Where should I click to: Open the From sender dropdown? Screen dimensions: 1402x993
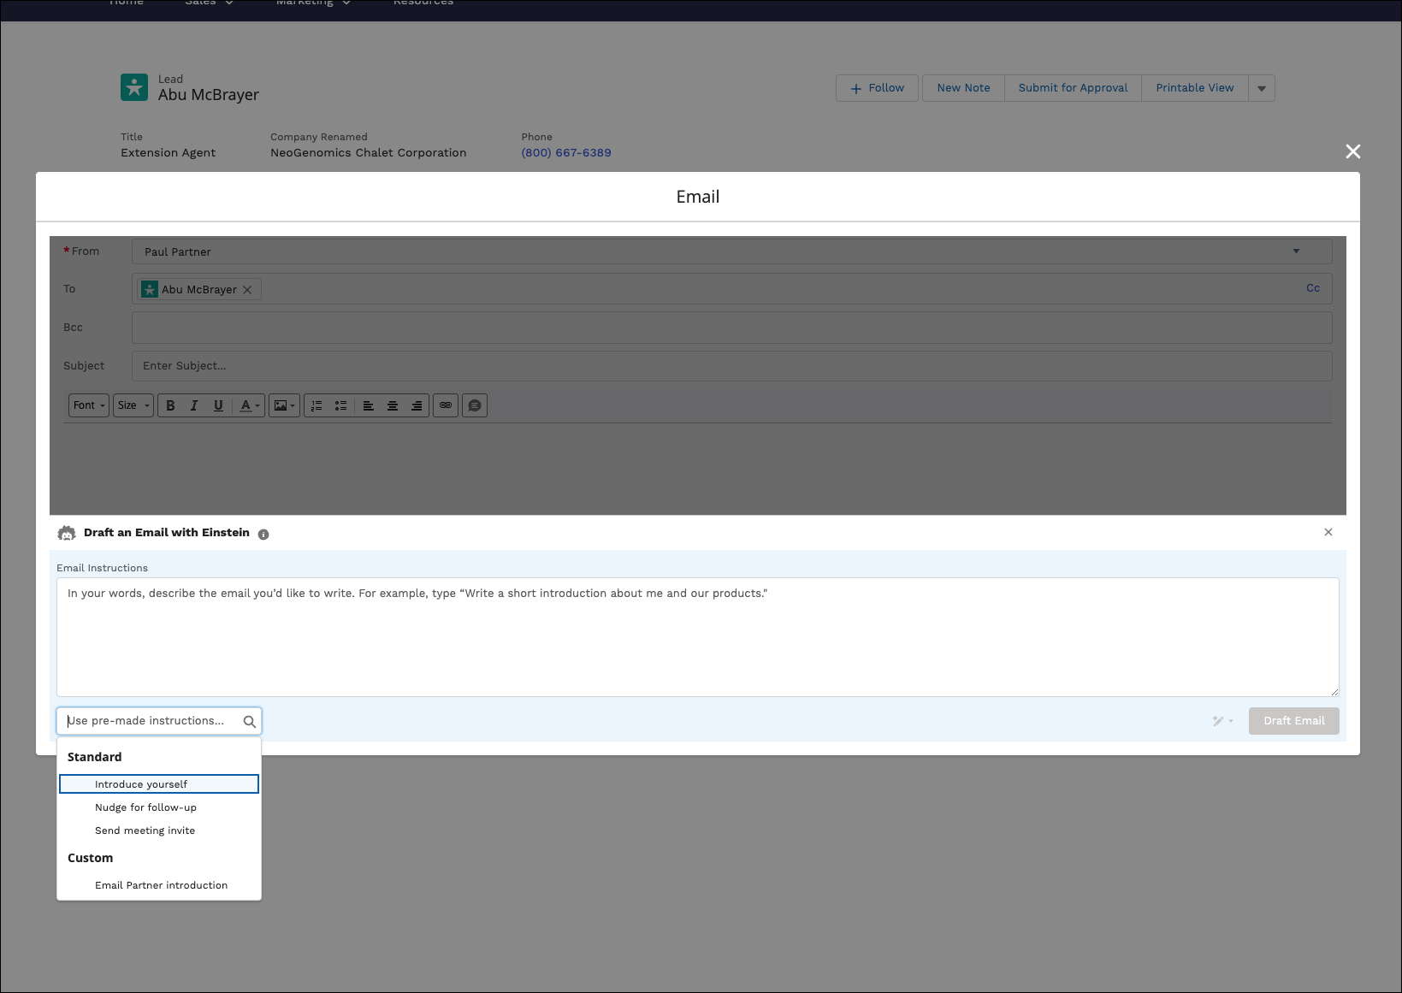732,251
